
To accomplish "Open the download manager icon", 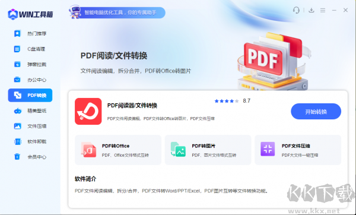I will pos(311,10).
